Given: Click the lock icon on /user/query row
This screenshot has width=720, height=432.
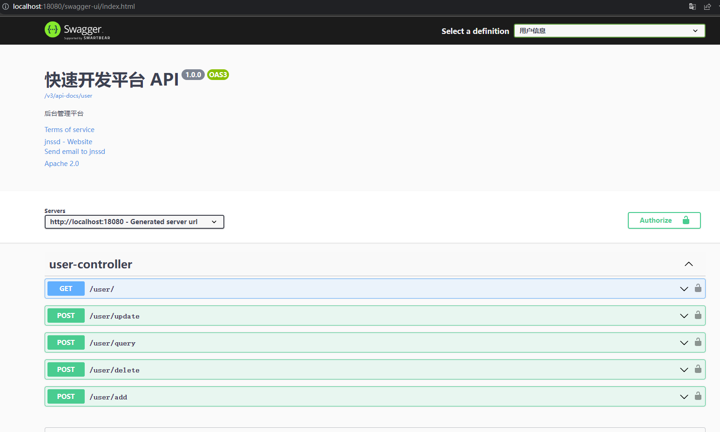Looking at the screenshot, I should (x=698, y=342).
